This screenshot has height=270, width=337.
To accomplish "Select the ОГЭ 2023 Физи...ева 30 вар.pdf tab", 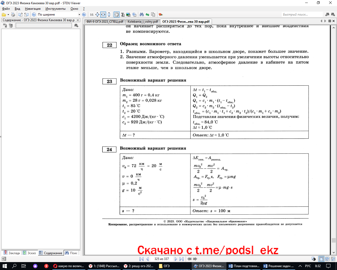I will (x=186, y=22).
